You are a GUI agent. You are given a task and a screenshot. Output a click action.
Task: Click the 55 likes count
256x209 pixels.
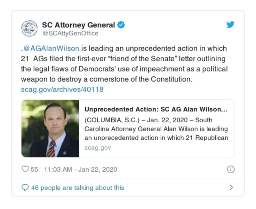pos(34,169)
